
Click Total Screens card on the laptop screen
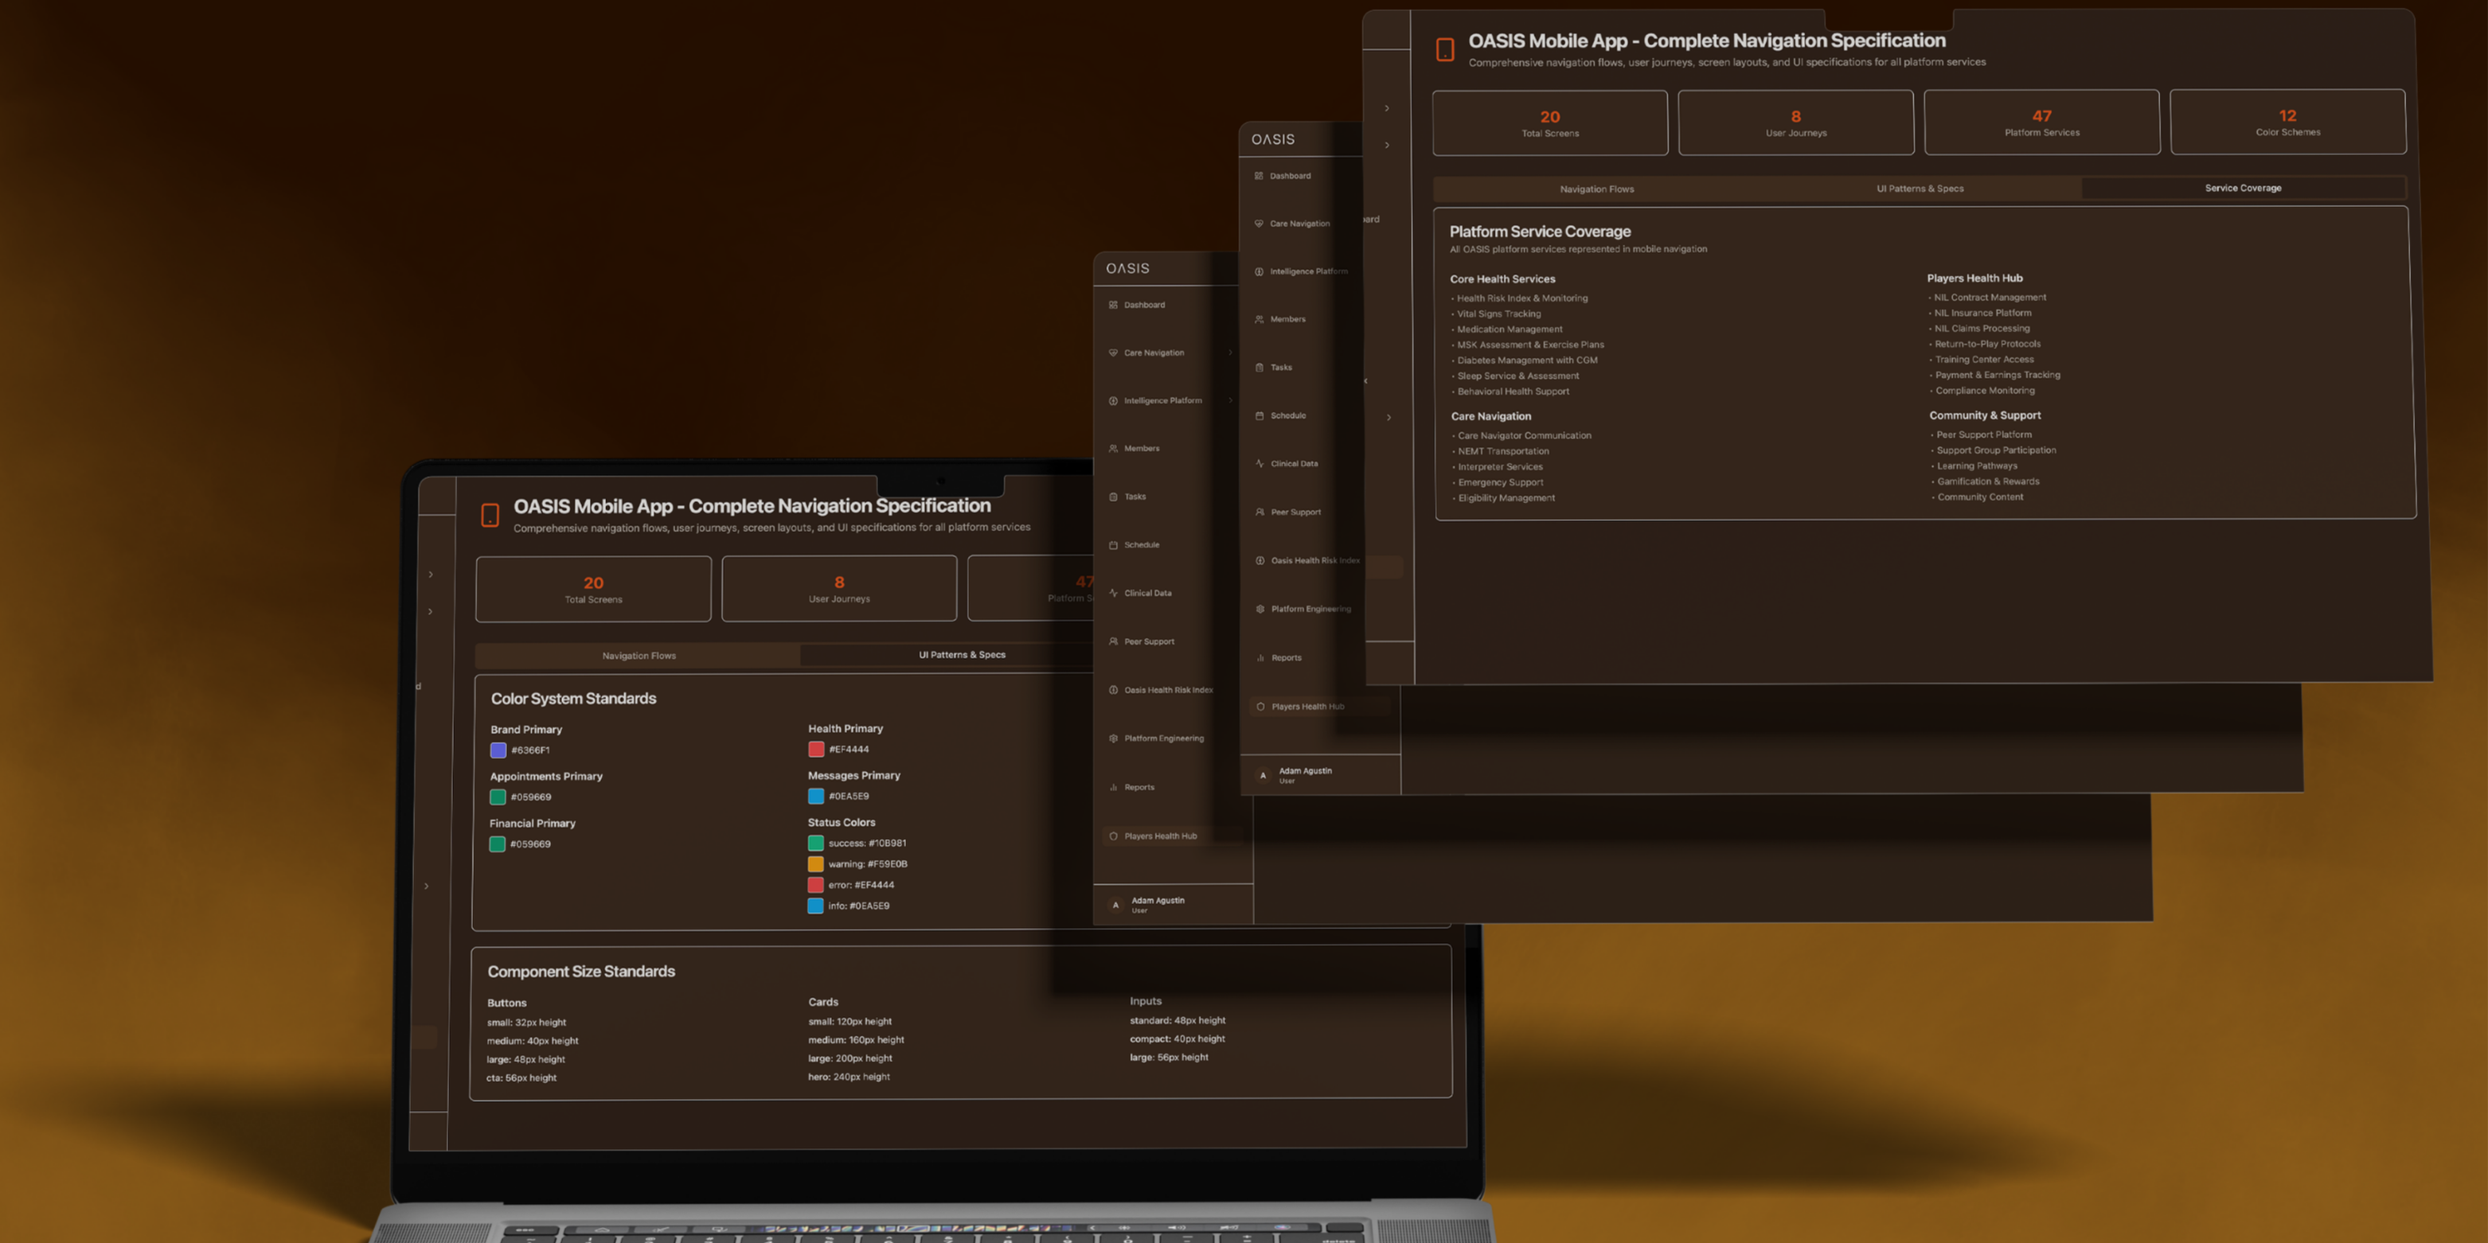pos(593,589)
